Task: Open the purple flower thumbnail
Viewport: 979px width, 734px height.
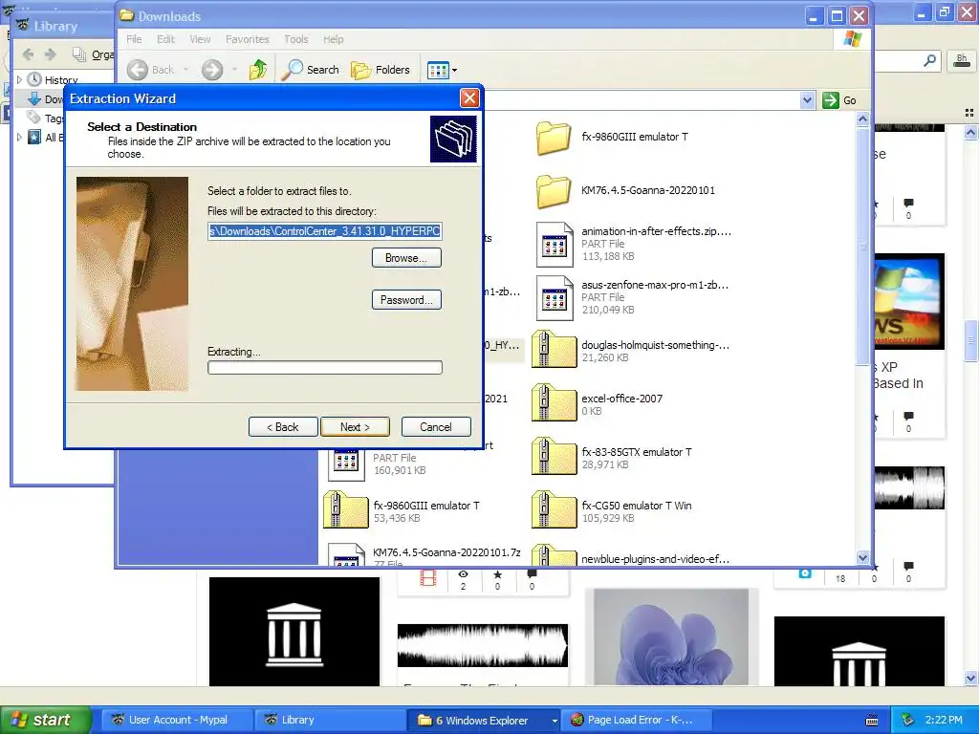Action: pos(671,637)
